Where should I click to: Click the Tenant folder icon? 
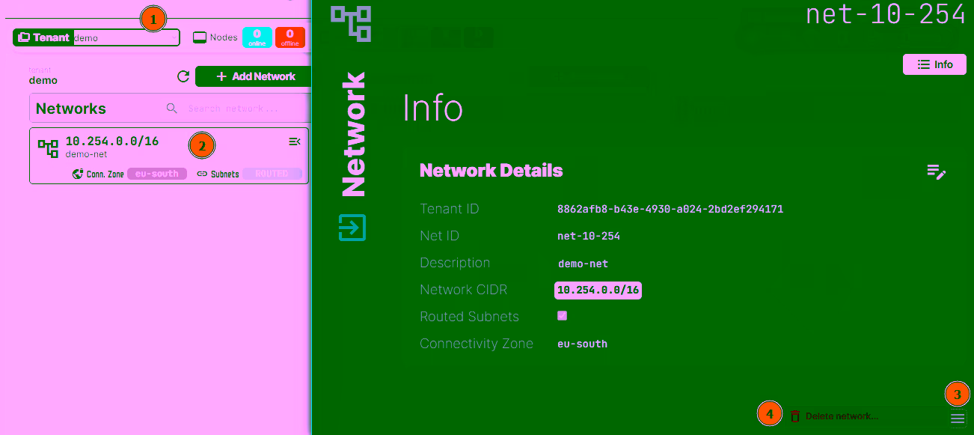[25, 37]
